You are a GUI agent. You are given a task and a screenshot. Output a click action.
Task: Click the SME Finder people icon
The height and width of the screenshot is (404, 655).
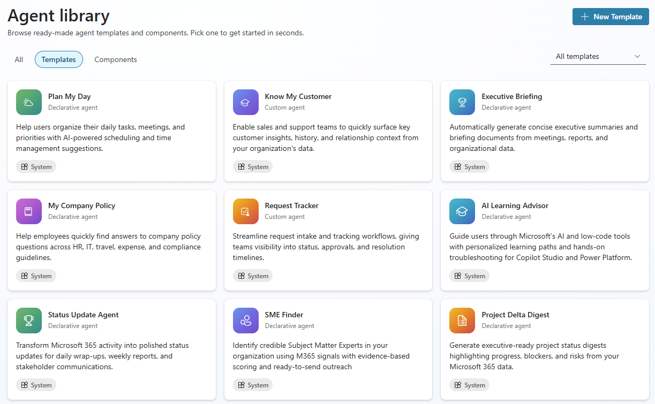pos(246,321)
